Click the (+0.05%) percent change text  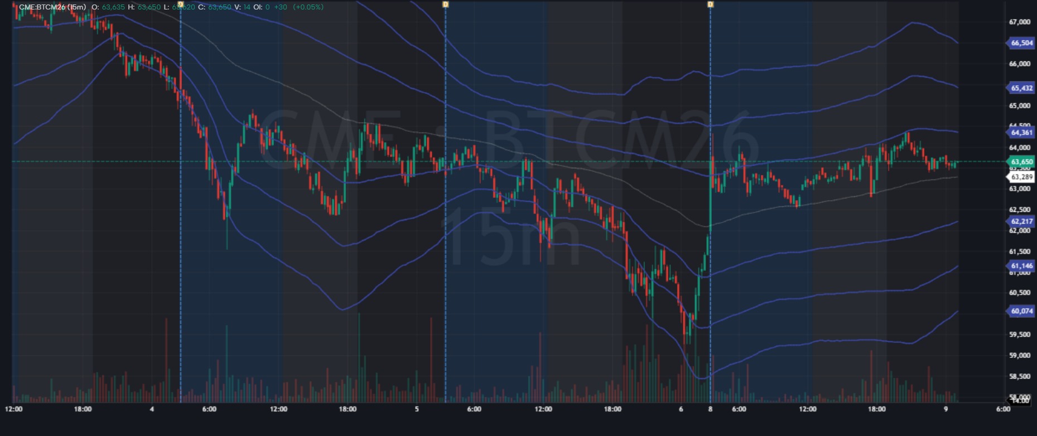tap(308, 7)
